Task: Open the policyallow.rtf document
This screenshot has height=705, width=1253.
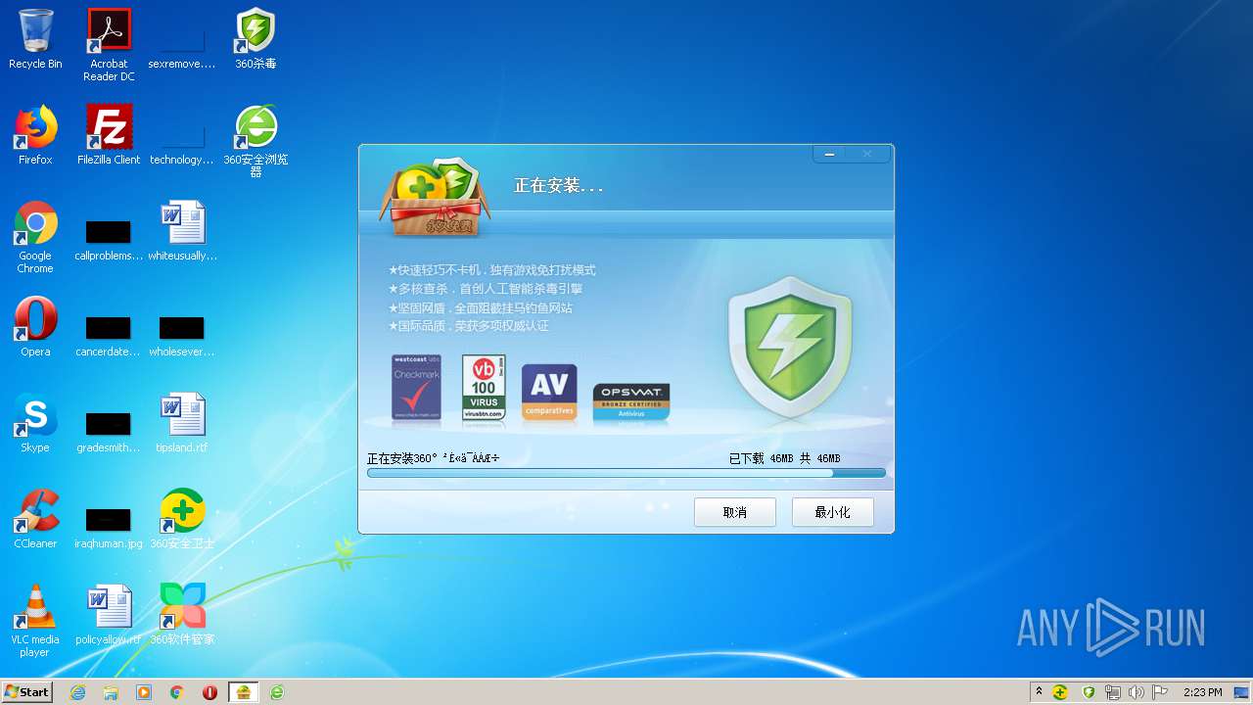Action: coord(109,615)
